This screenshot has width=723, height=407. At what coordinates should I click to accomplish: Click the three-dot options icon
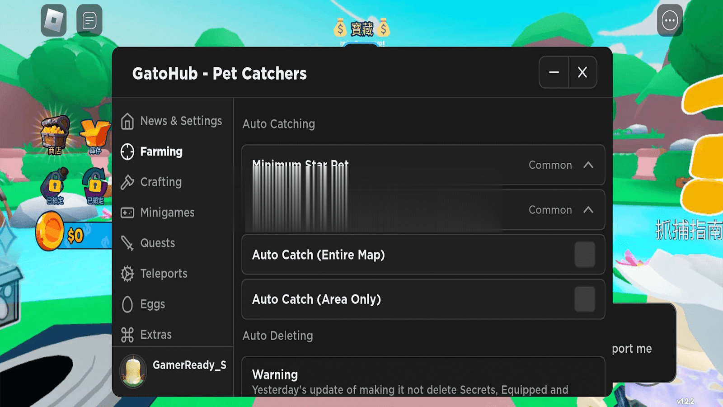(669, 20)
